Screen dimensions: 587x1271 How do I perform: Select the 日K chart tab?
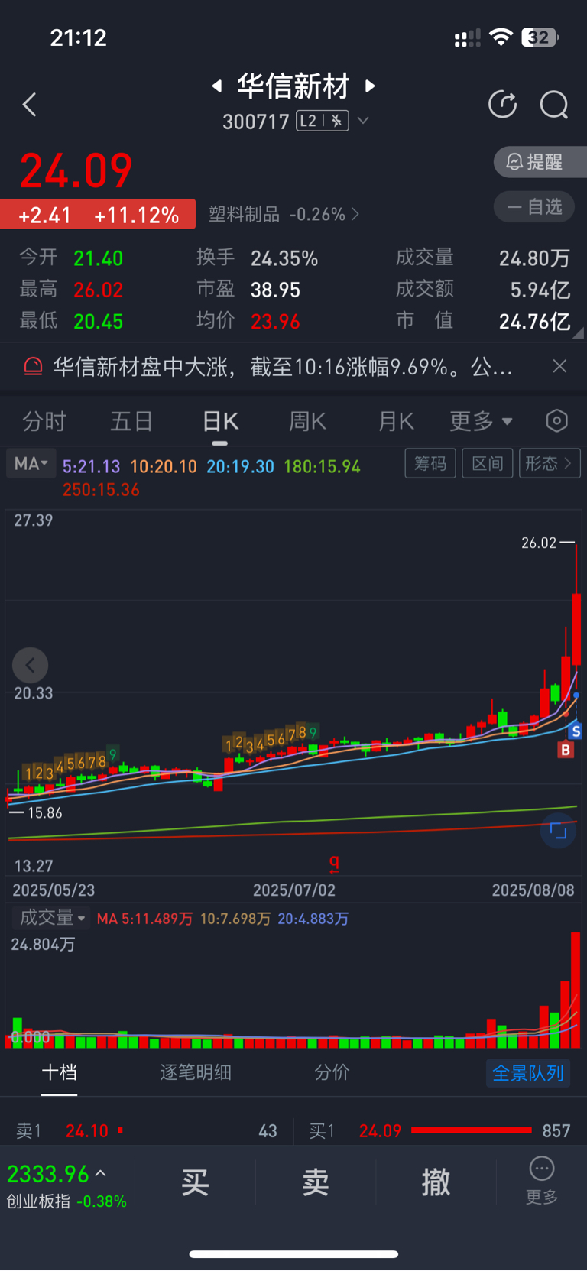point(220,421)
